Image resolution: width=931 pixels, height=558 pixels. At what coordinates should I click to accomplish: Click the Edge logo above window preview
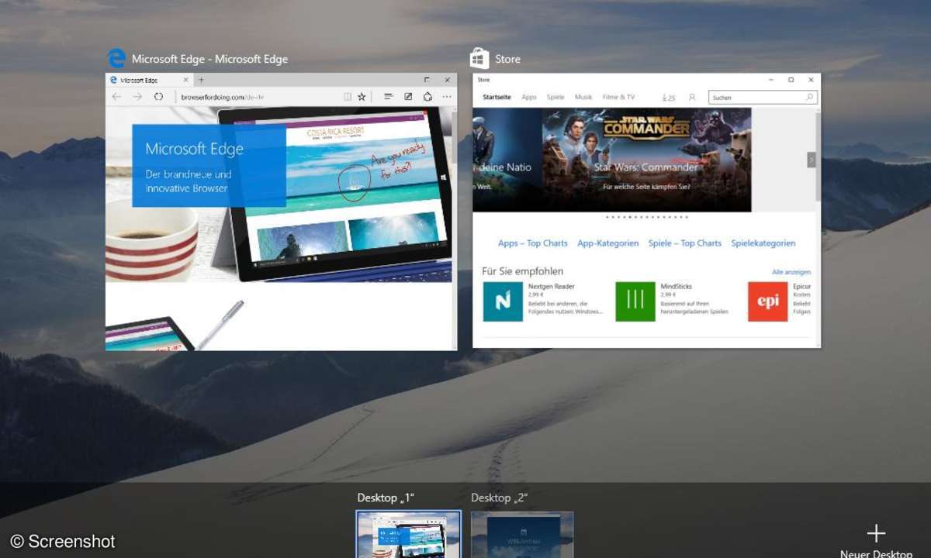click(116, 59)
